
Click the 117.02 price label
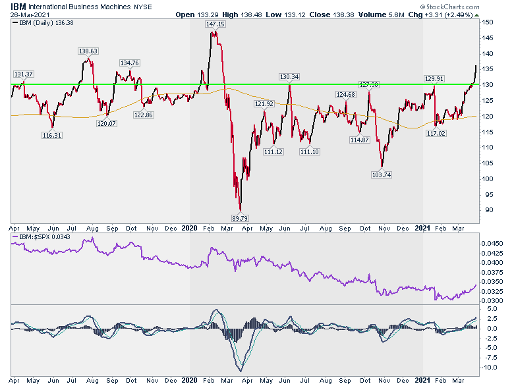(436, 133)
